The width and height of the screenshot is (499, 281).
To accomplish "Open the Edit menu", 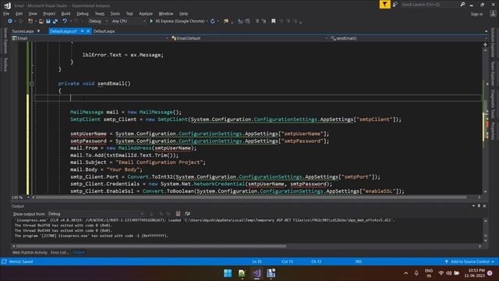I will click(x=19, y=14).
